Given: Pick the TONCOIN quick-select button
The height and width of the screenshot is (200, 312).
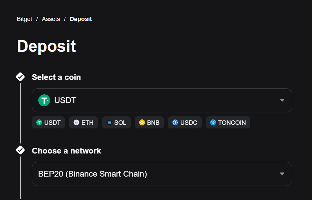Looking at the screenshot, I should pyautogui.click(x=228, y=122).
